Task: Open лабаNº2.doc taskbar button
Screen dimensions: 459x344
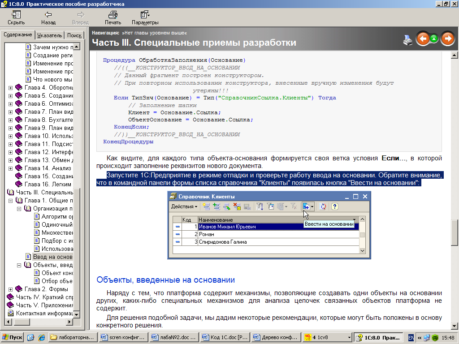Action: pyautogui.click(x=173, y=337)
